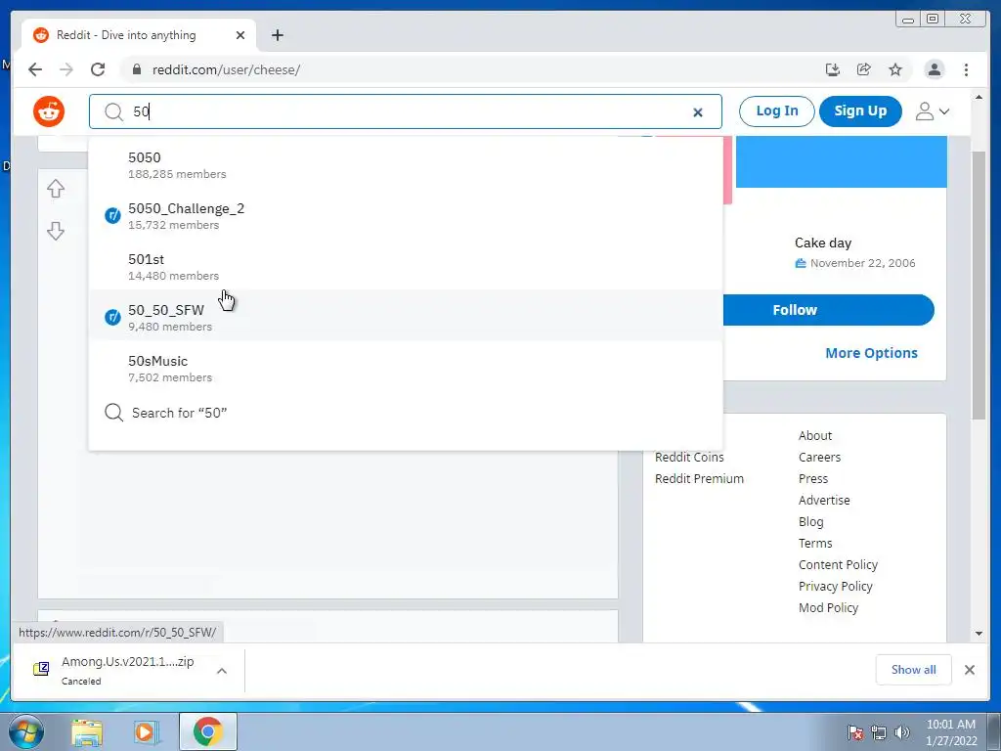Choose Search for "50" option
The image size is (1001, 751).
[x=406, y=413]
